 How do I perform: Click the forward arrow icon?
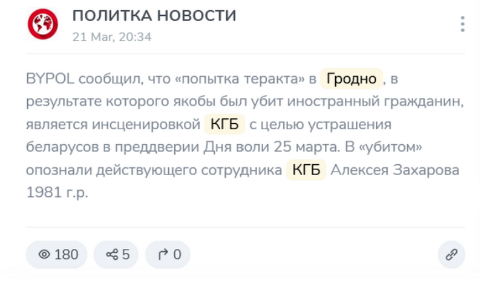point(162,255)
